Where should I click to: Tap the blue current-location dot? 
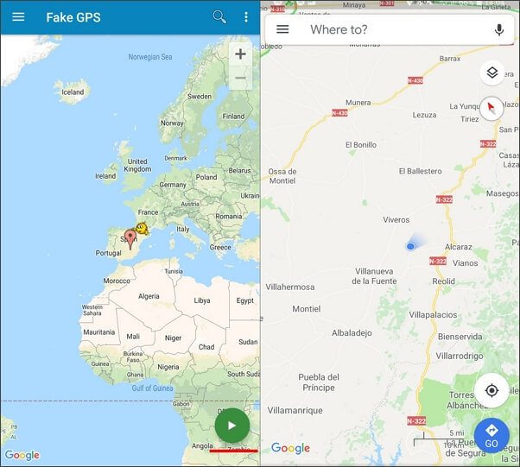coord(410,246)
